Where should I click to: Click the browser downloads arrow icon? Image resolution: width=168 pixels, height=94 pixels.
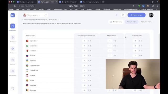[157, 6]
